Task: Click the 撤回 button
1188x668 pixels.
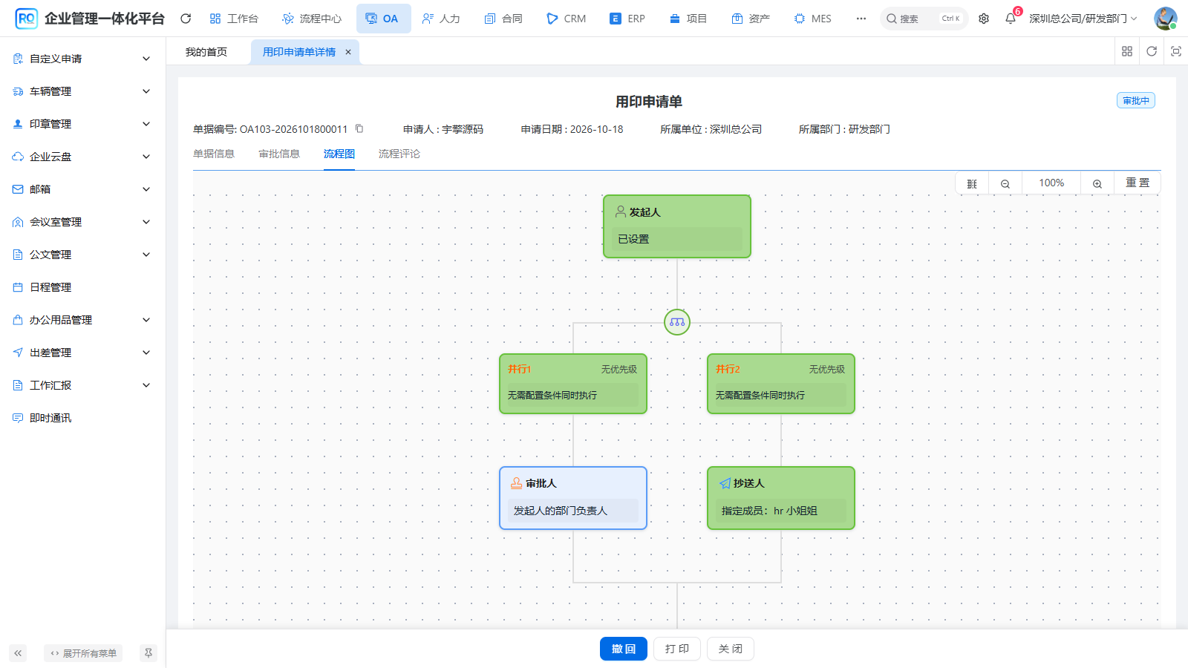Action: pos(624,649)
